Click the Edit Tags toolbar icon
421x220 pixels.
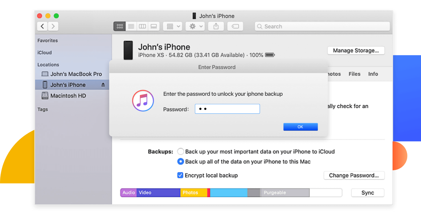[x=235, y=26]
